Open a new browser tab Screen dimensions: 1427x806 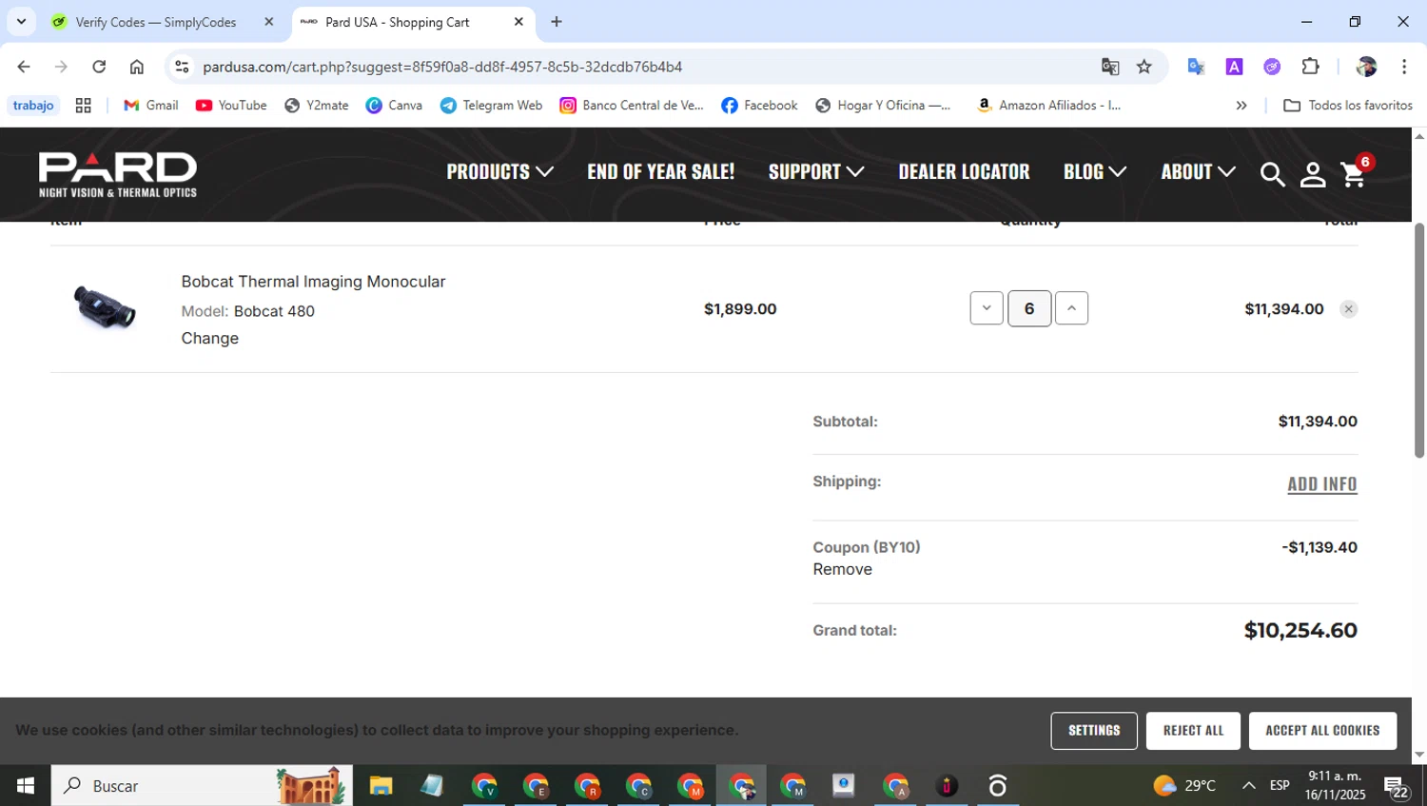(x=557, y=22)
